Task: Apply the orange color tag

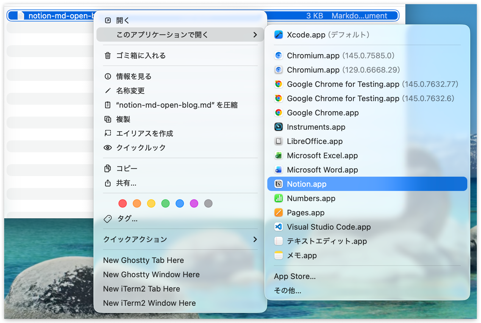Action: click(x=137, y=203)
